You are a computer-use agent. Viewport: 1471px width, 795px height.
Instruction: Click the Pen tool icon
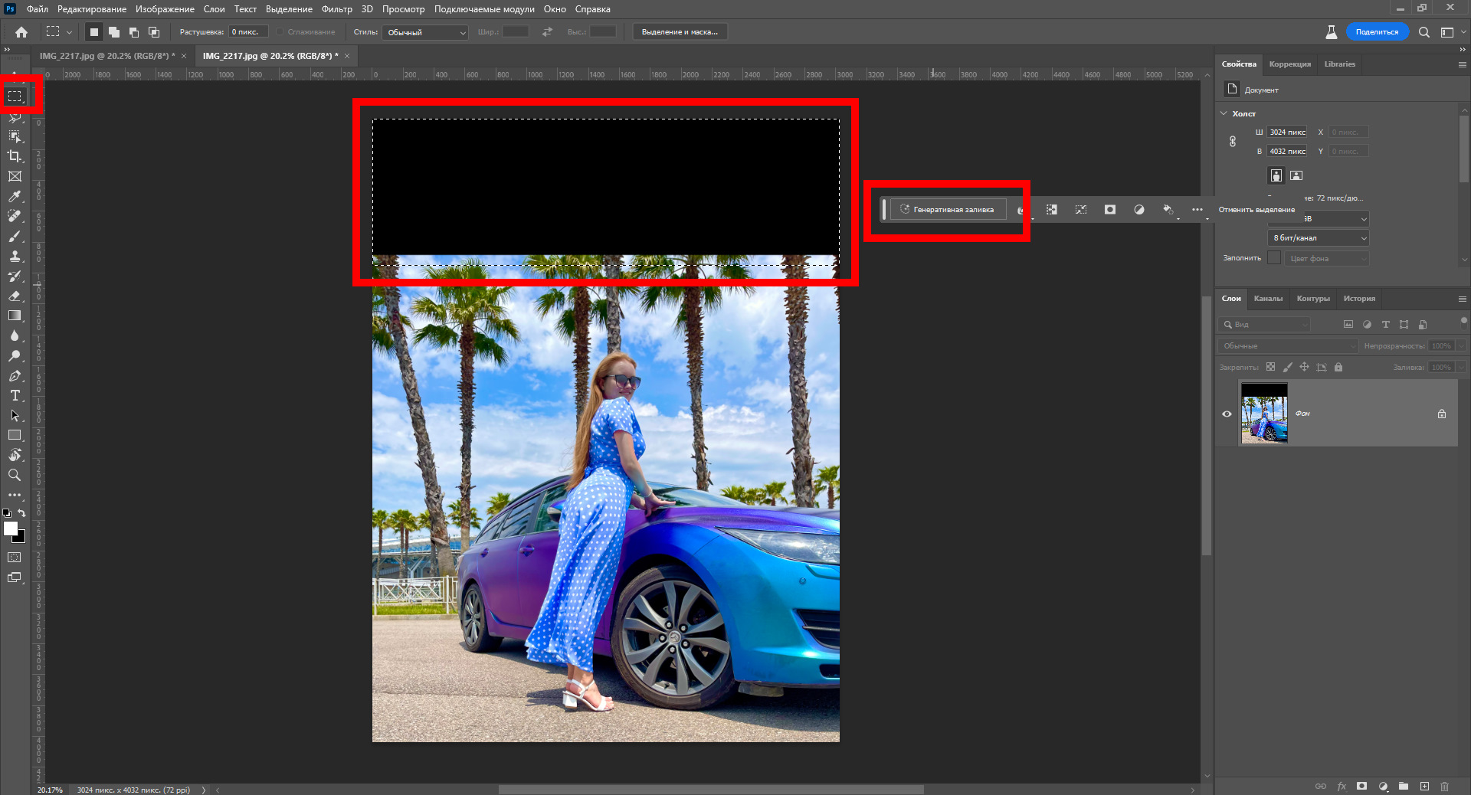[15, 376]
